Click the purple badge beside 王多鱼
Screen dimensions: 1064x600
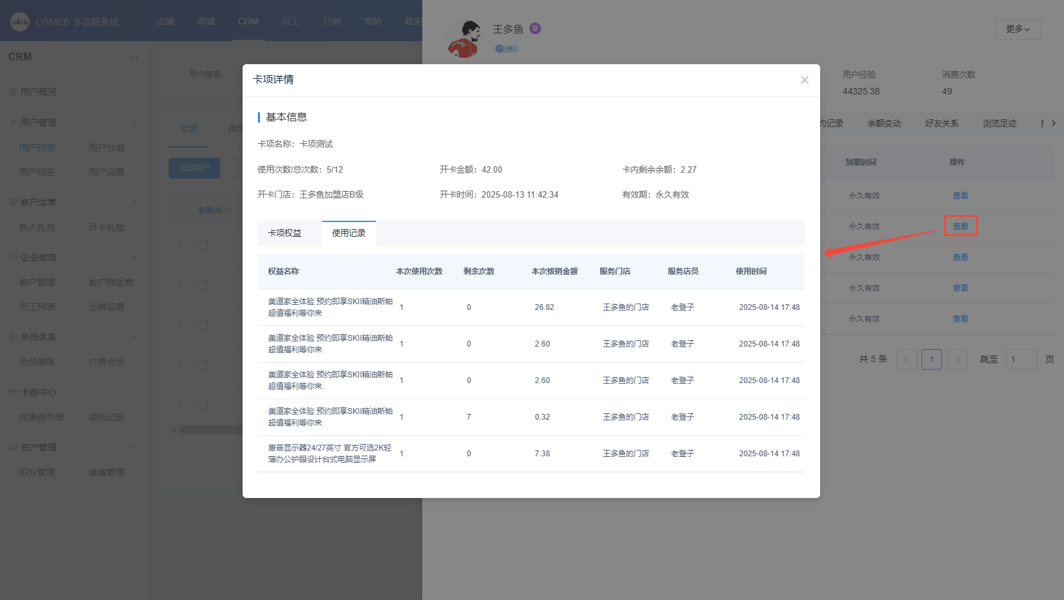coord(535,28)
